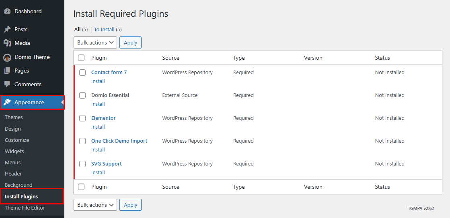Viewport: 450px width, 218px height.
Task: Tick the One Click Demo Import checkbox
Action: pos(82,141)
